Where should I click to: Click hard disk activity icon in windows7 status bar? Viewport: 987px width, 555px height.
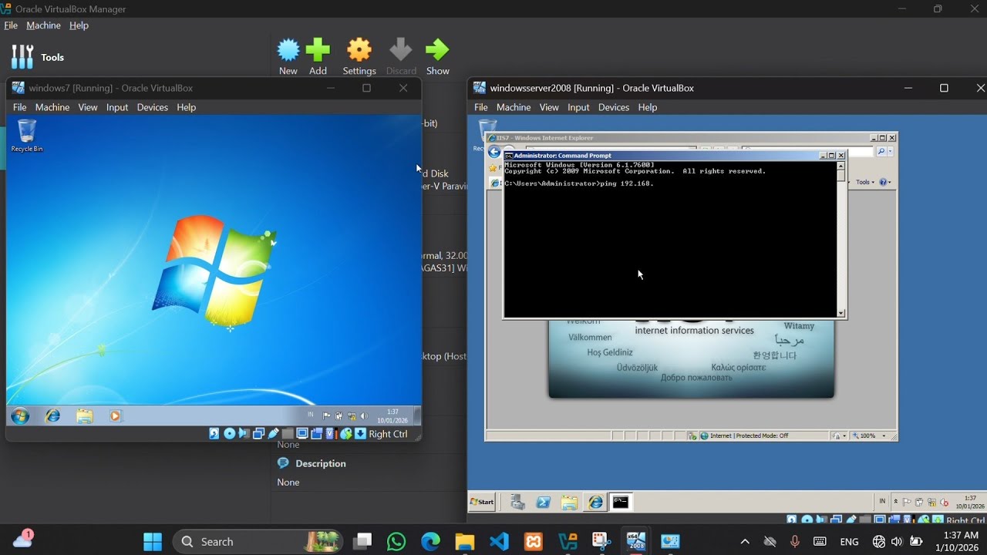[214, 434]
